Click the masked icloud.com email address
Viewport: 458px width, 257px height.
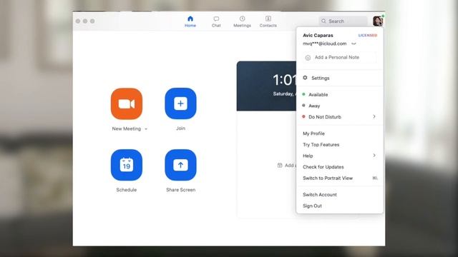[324, 44]
